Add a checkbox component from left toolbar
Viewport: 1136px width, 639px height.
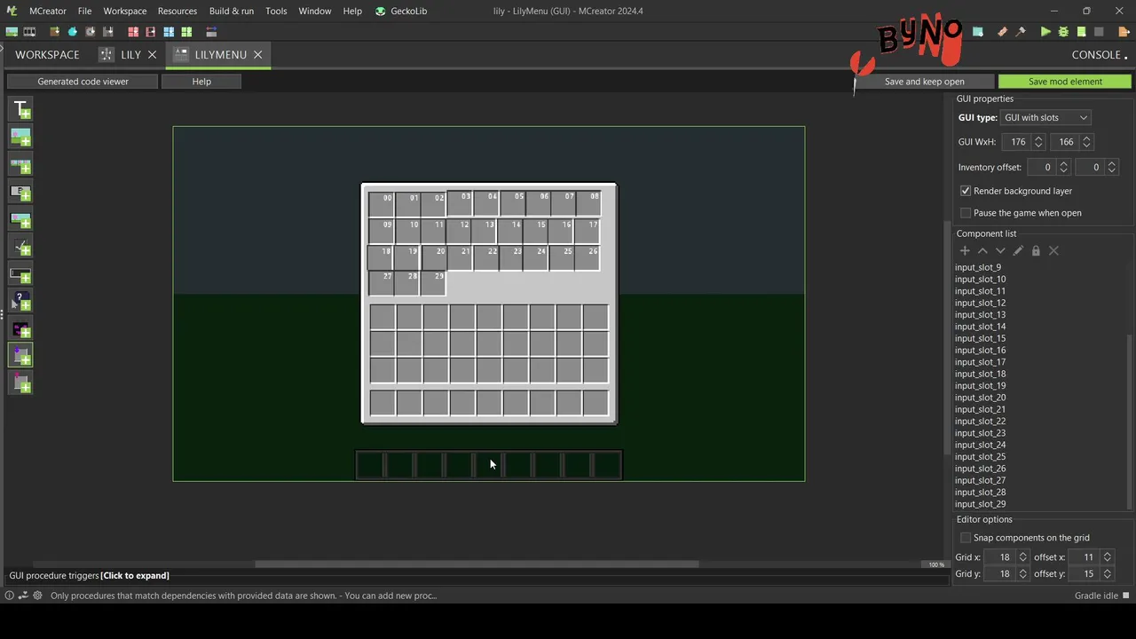pos(21,247)
